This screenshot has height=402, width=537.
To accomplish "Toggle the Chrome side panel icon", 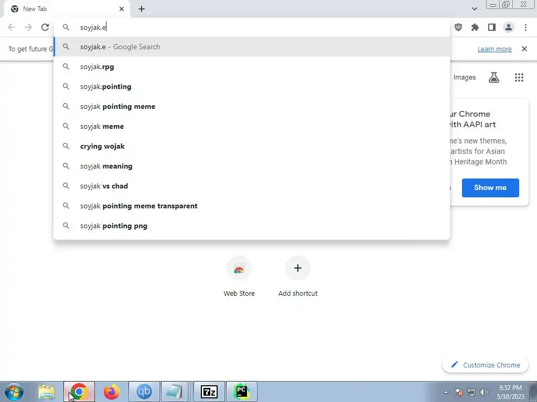I will coord(492,27).
